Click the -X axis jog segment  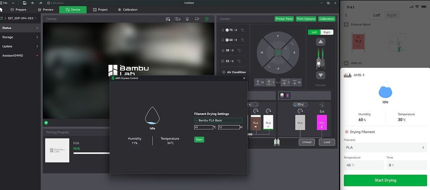coord(262,52)
